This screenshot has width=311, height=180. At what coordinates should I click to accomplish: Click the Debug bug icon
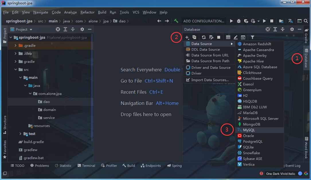click(239, 21)
